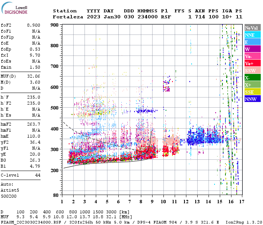This screenshot has width=263, height=225.
Task: Click the MUF(D) value 32.06
Action: pyautogui.click(x=33, y=76)
